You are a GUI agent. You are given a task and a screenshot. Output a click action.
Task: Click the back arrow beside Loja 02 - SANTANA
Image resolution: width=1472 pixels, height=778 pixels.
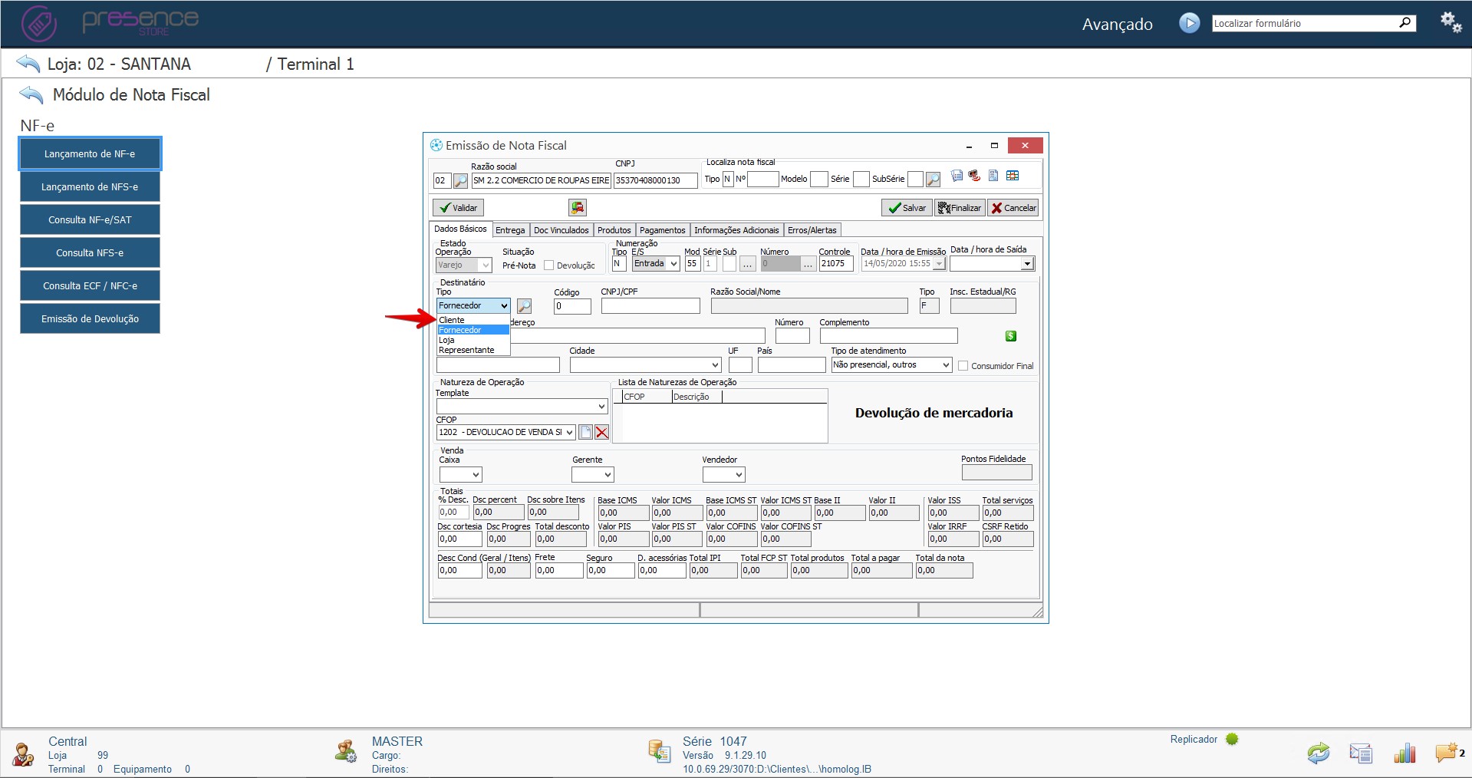click(x=28, y=64)
